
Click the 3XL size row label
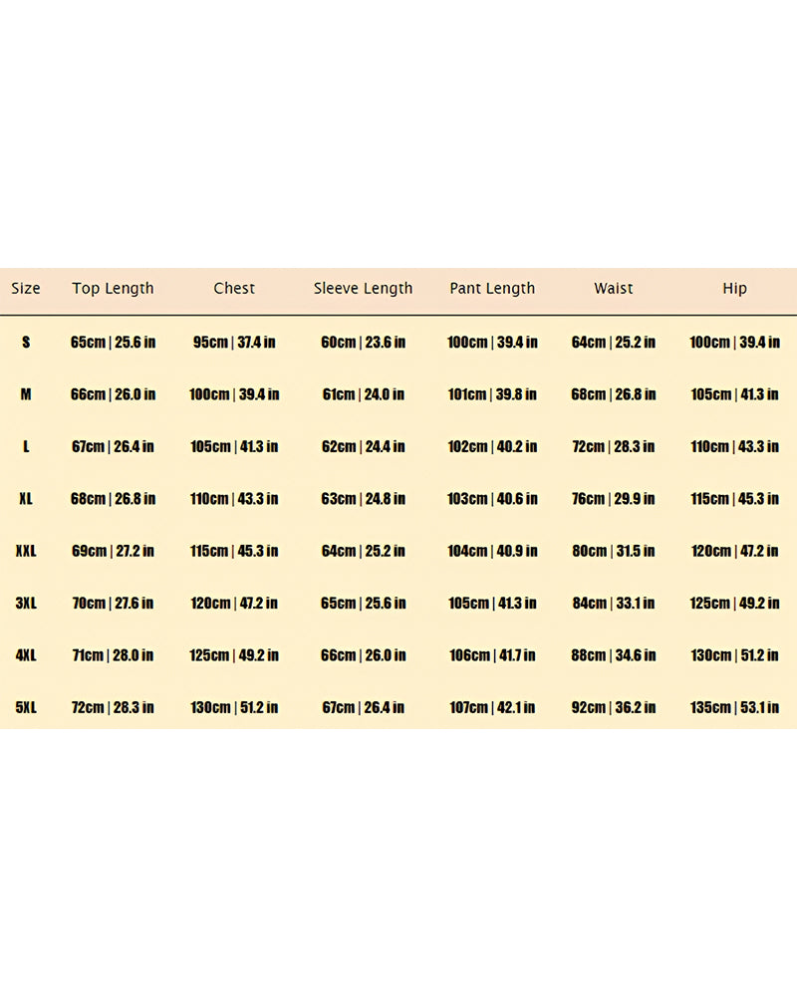(26, 603)
